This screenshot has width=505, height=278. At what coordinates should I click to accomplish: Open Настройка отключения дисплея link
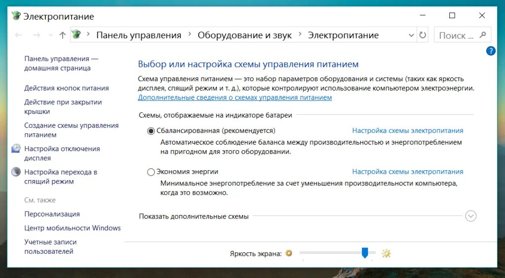coord(62,154)
